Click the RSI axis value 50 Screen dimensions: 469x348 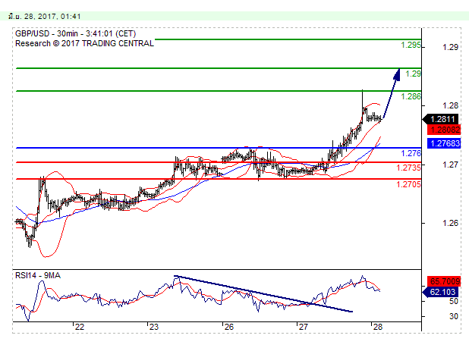(454, 301)
